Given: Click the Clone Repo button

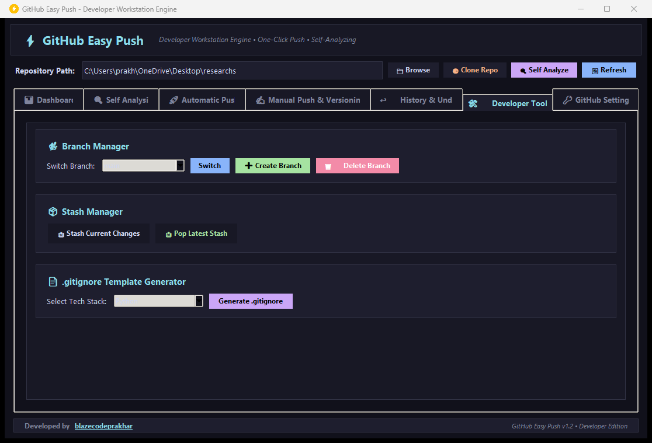Looking at the screenshot, I should (476, 70).
